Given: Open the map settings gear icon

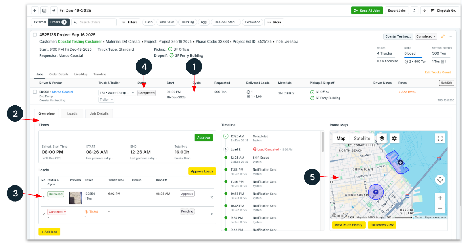Looking at the screenshot, I should pos(394,139).
